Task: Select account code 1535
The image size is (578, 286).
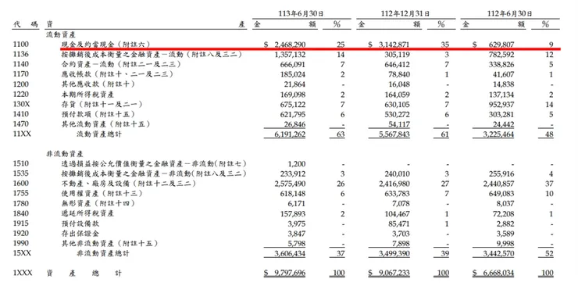Action: click(21, 173)
